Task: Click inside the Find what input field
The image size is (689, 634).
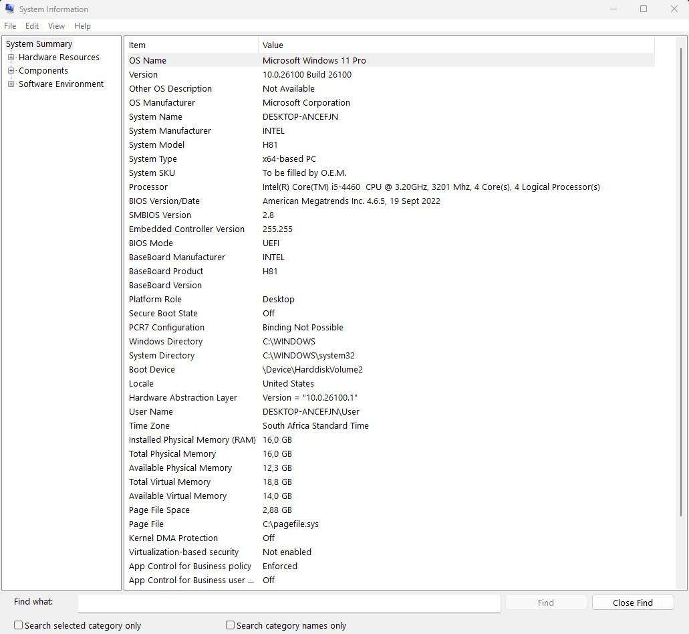Action: (x=287, y=603)
